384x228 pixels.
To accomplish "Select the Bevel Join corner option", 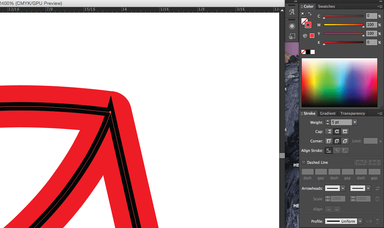I will click(x=345, y=141).
